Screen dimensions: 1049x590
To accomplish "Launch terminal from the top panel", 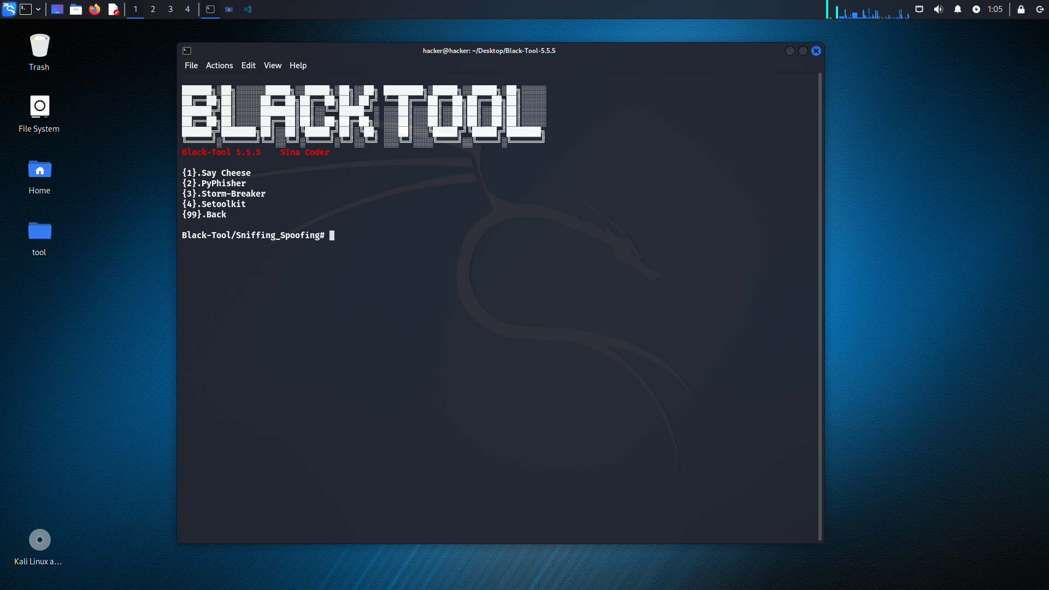I will (x=26, y=9).
